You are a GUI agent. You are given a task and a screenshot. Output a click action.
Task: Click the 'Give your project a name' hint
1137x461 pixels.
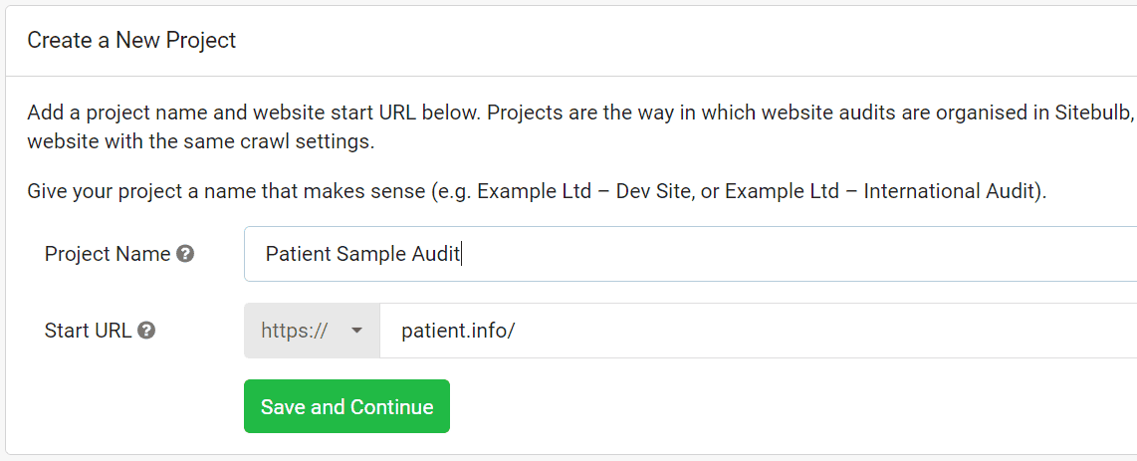point(538,192)
